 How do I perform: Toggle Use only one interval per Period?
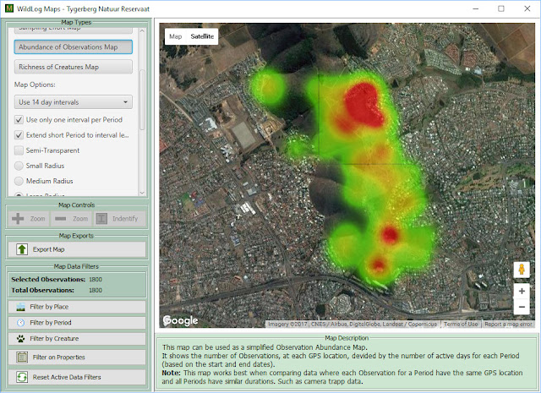click(19, 120)
